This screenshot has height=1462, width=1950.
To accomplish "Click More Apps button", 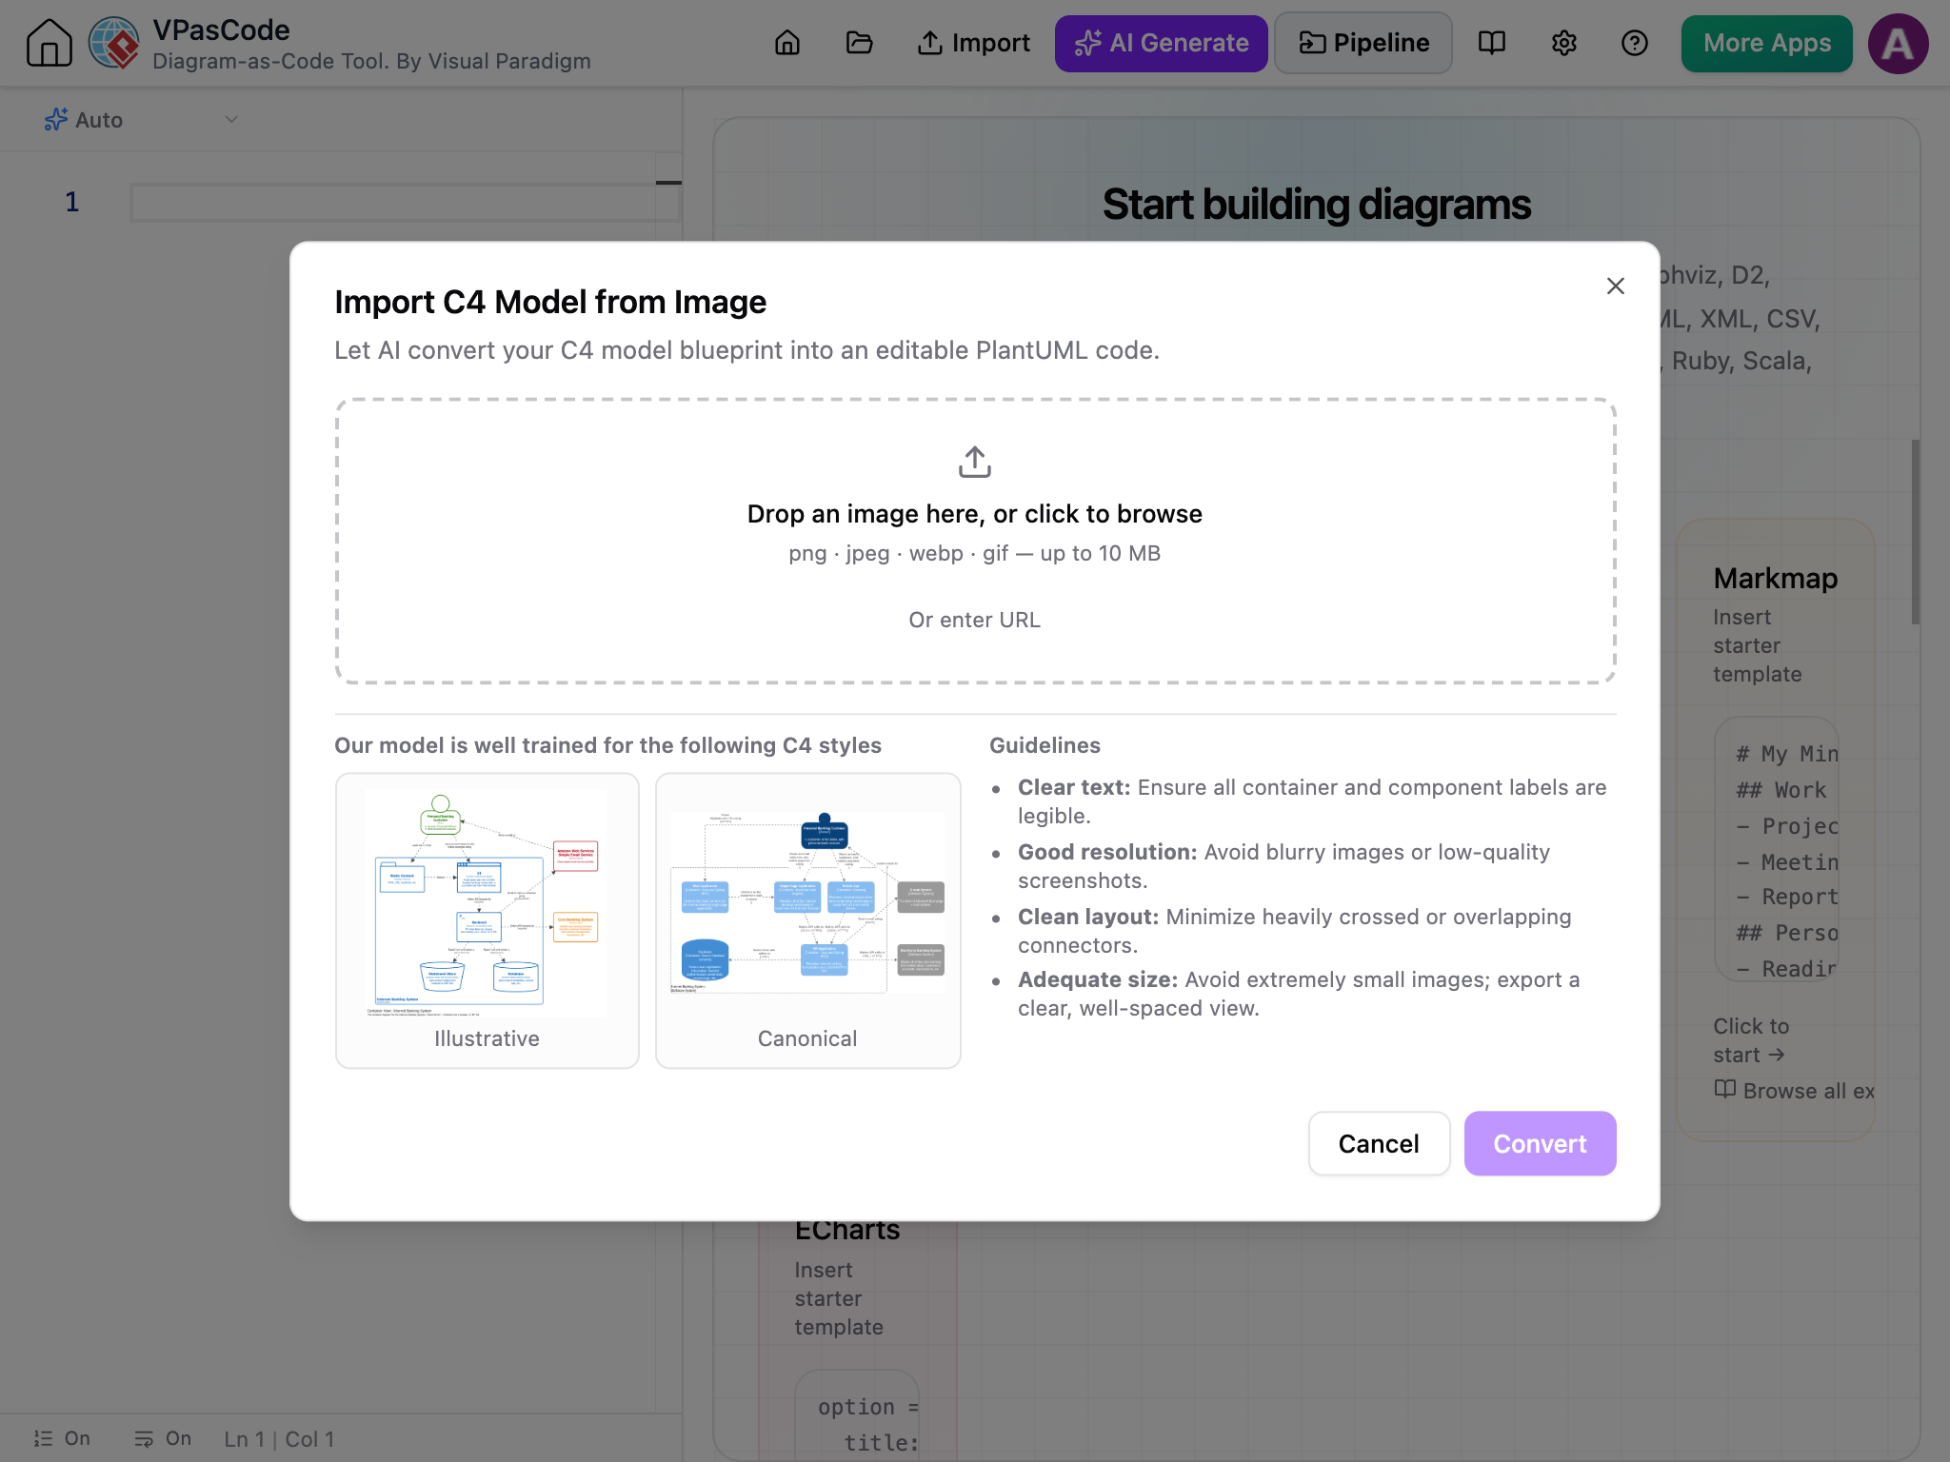I will [x=1766, y=43].
